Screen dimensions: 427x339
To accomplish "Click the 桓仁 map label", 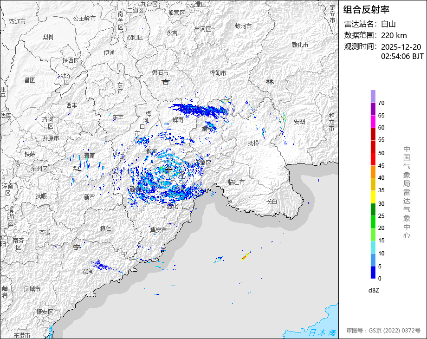I will click(x=106, y=228).
